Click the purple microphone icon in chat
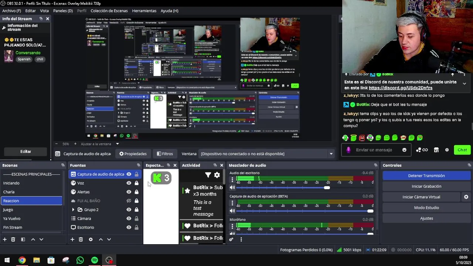This screenshot has width=473, height=266. point(348,150)
